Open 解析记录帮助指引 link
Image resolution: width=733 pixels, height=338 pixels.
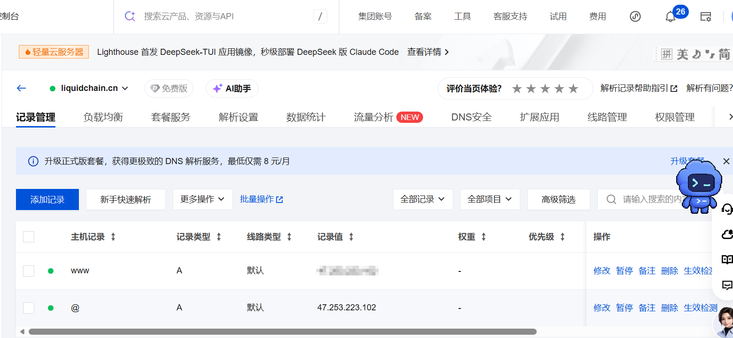[x=639, y=88]
